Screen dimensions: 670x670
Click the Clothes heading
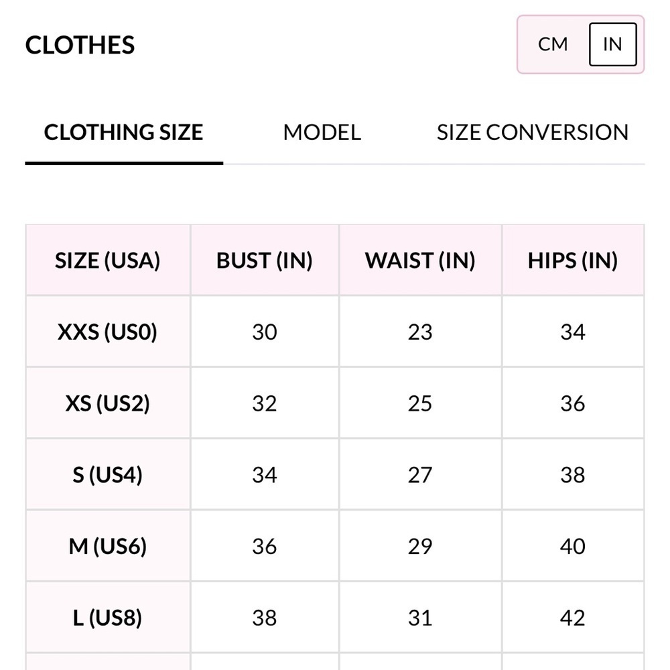click(80, 45)
